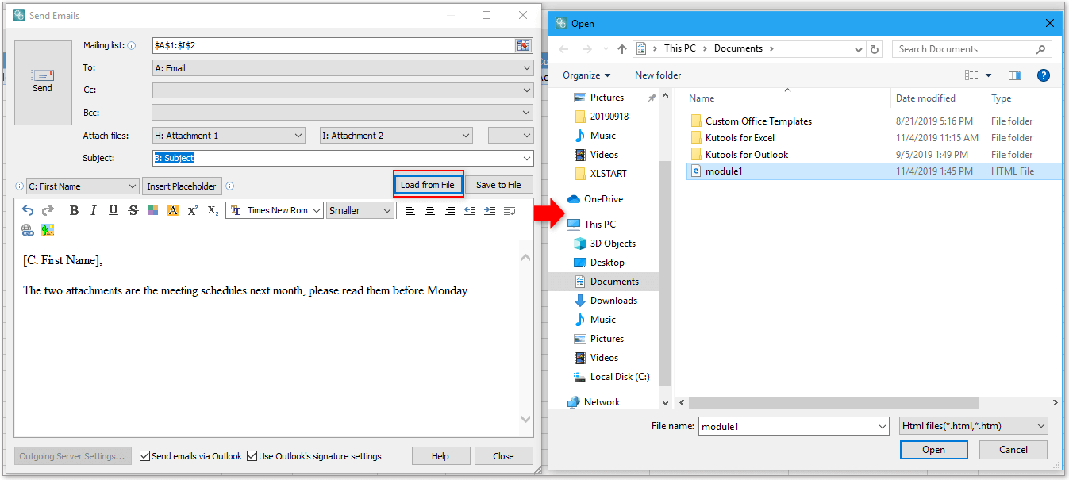This screenshot has width=1069, height=480.
Task: Center align the email body text
Action: tap(430, 210)
